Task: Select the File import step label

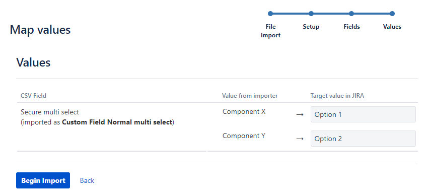Action: click(270, 31)
